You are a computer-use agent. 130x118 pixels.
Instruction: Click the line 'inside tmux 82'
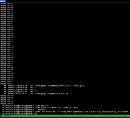coord(7,62)
